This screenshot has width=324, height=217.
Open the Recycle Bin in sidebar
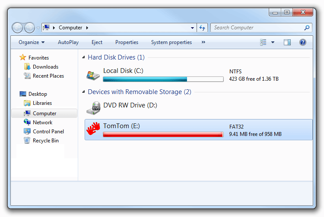(45, 141)
